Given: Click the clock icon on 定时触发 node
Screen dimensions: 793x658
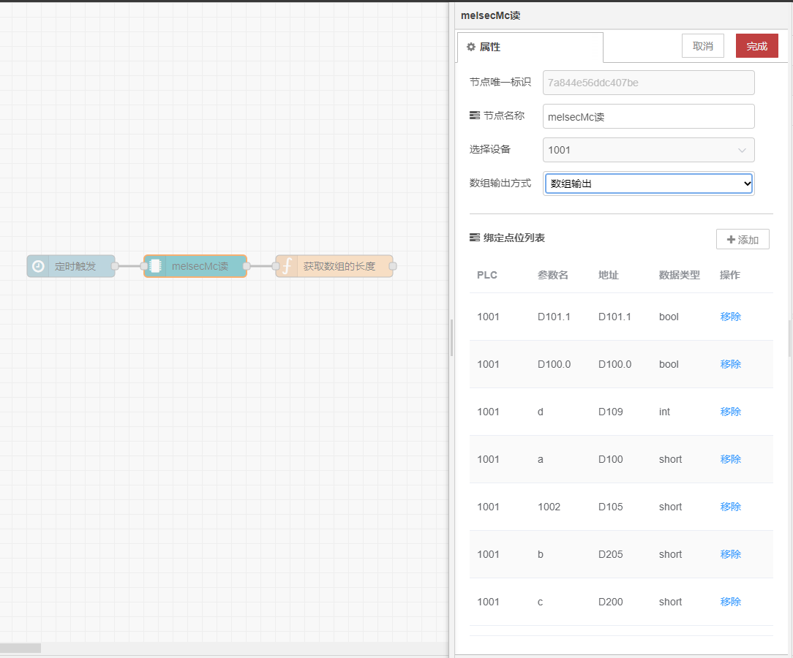Looking at the screenshot, I should 38,266.
